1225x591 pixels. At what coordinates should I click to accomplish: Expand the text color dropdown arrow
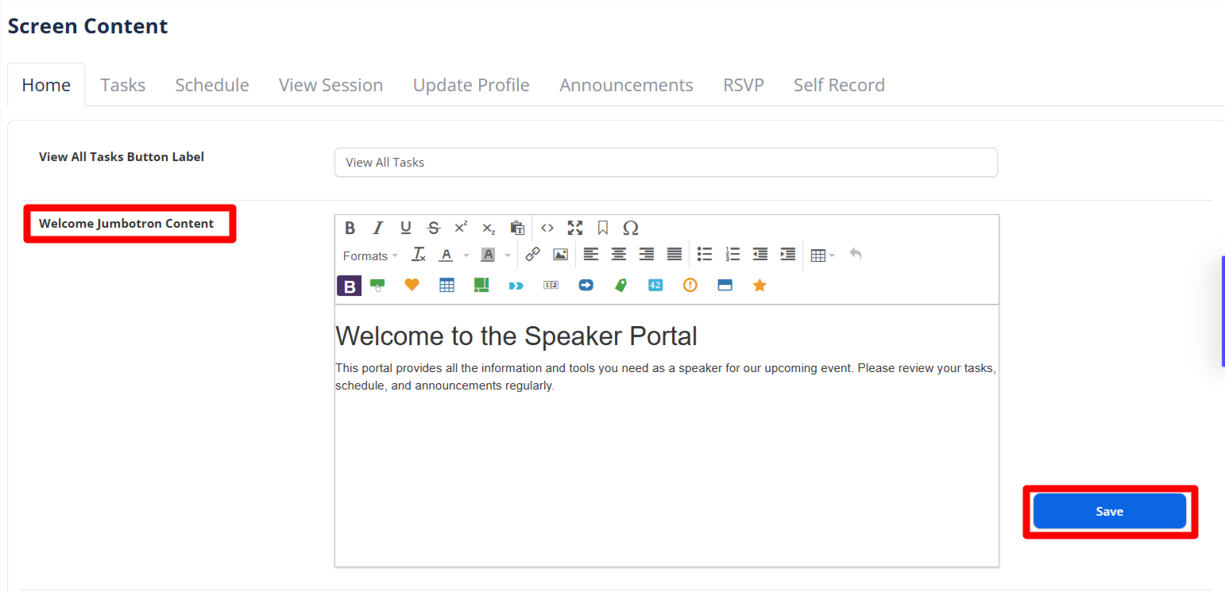(466, 255)
